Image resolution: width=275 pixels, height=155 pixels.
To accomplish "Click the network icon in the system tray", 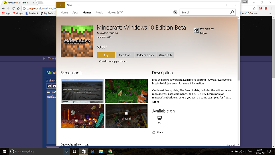I will [240, 152].
